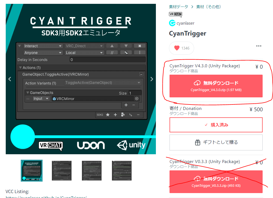273x198 pixels.
Task: Click the VCC Listing: text
Action: point(17,191)
